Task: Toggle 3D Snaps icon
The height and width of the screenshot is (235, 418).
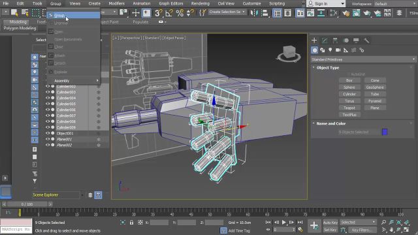Action: (x=158, y=12)
